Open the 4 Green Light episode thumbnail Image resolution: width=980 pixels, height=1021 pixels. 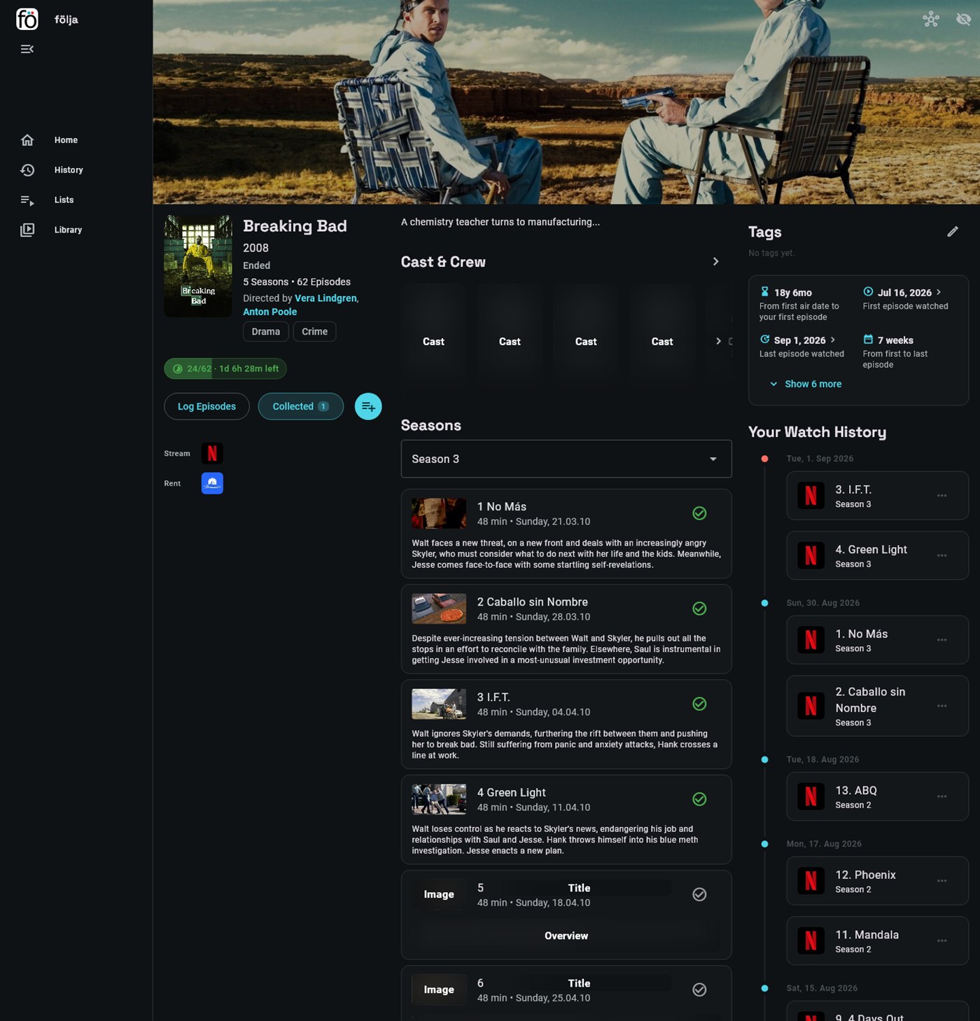[x=439, y=799]
